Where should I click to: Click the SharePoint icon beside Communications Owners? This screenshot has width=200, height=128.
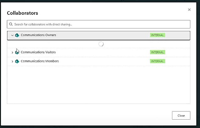tap(17, 35)
